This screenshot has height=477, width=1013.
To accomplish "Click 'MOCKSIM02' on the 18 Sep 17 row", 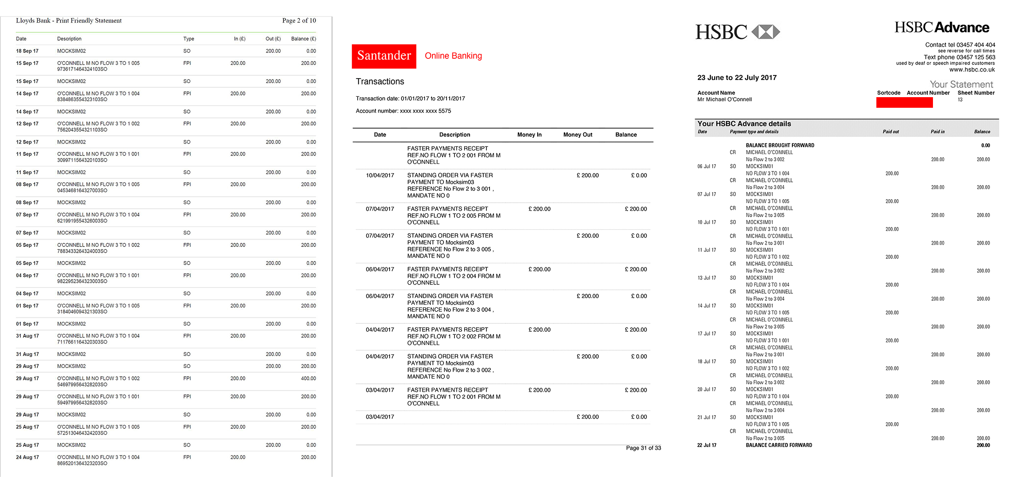I will [71, 51].
